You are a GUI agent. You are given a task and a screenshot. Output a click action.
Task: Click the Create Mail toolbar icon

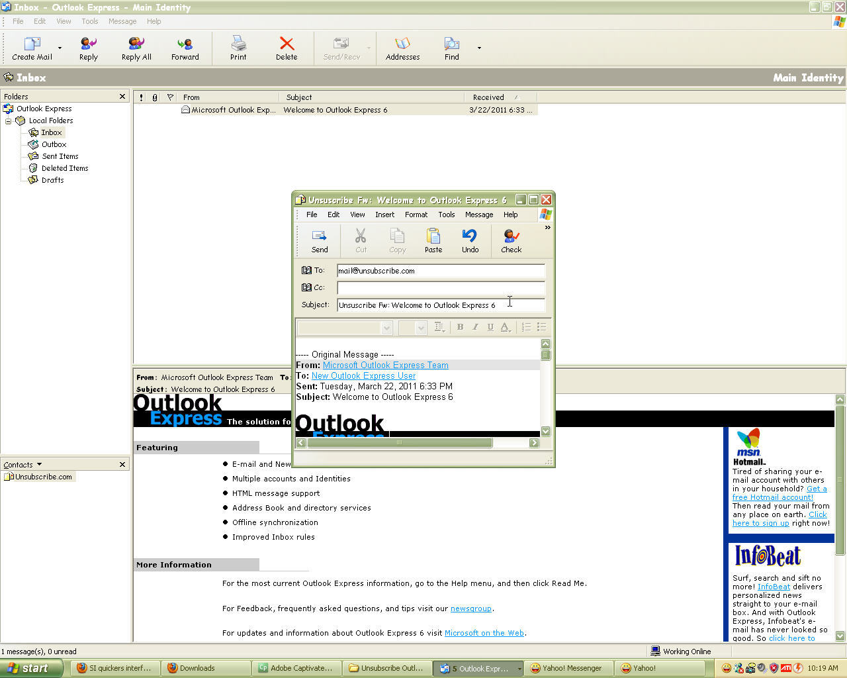[x=32, y=44]
